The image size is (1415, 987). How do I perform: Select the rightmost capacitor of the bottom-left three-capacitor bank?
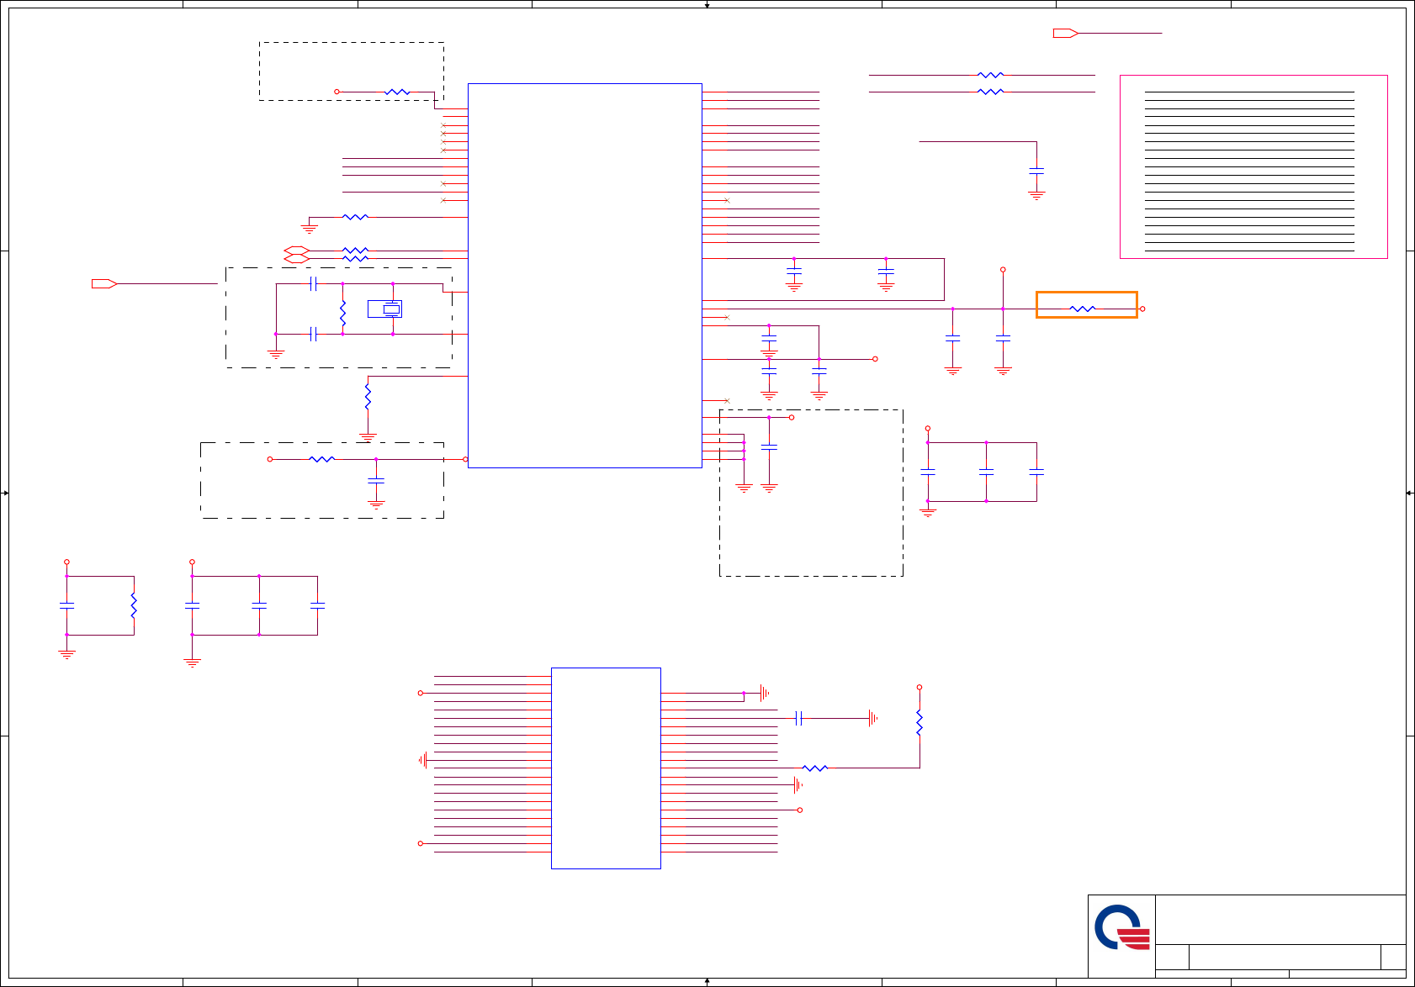(x=317, y=605)
